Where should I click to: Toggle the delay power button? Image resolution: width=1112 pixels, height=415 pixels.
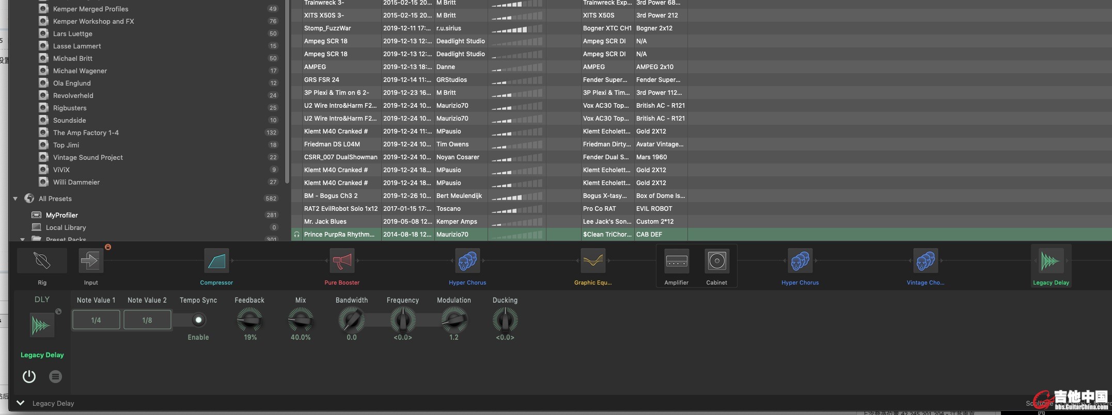coord(29,376)
